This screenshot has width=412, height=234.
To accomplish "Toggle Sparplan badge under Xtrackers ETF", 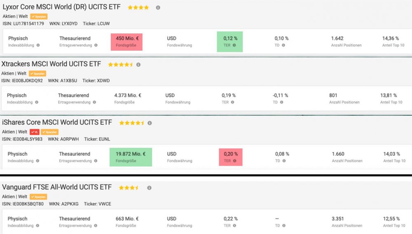I will (38, 74).
